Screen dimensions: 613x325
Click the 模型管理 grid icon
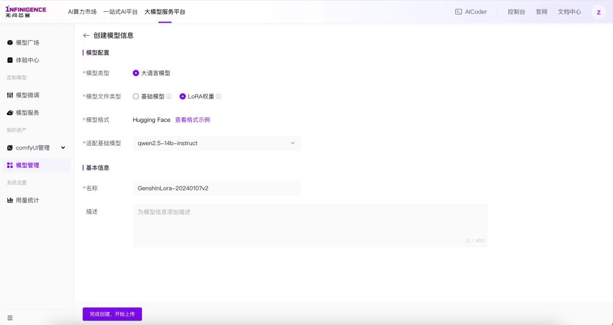10,165
